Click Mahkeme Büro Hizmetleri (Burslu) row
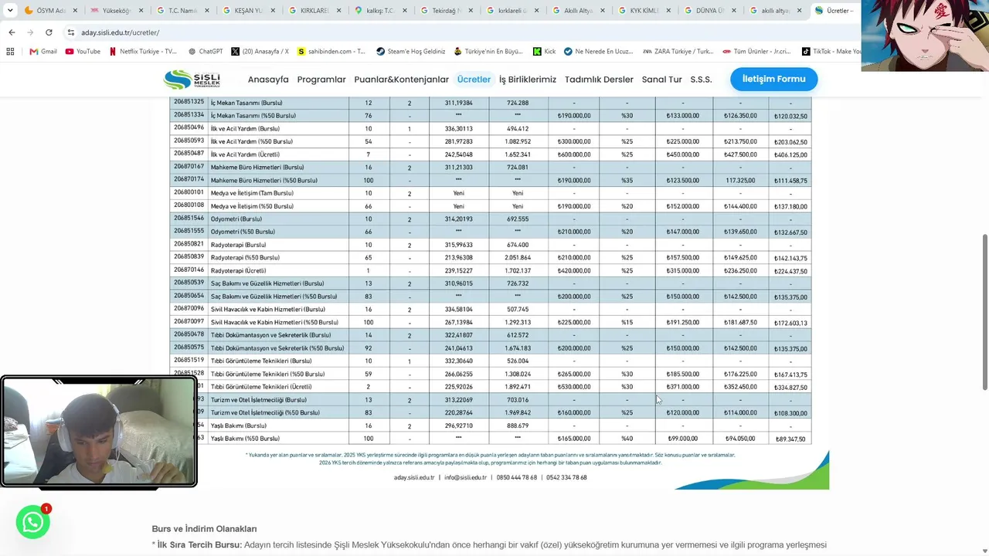Screen dimensions: 989x556 [491, 168]
